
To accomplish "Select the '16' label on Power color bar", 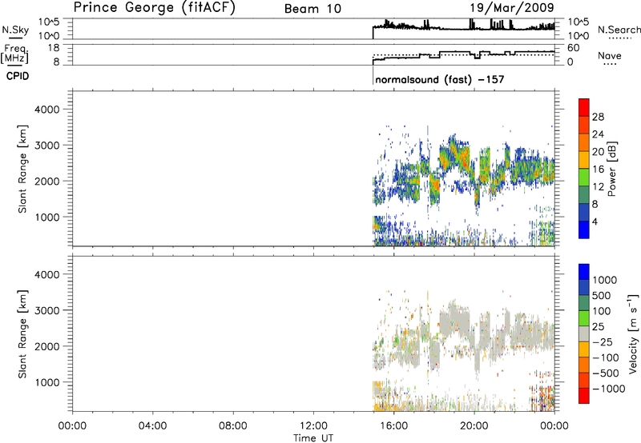I will [x=598, y=170].
